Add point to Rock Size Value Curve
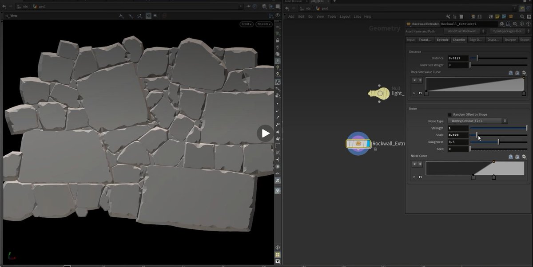Viewport: 533px width, 267px height. [420, 80]
